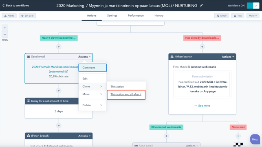The width and height of the screenshot is (262, 147).
Task: Click the Move submenu chevron arrow
Action: (x=101, y=94)
